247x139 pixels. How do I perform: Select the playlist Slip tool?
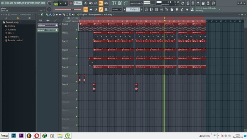point(60,15)
